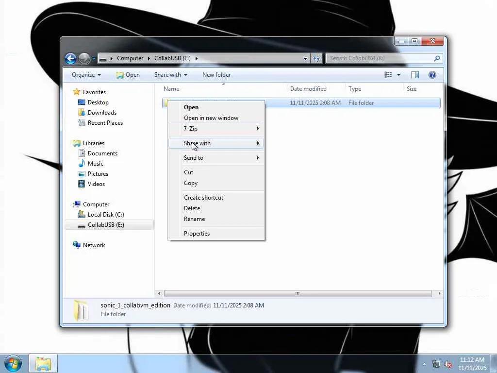Expand Share with in context menu
The width and height of the screenshot is (497, 373).
(x=216, y=143)
